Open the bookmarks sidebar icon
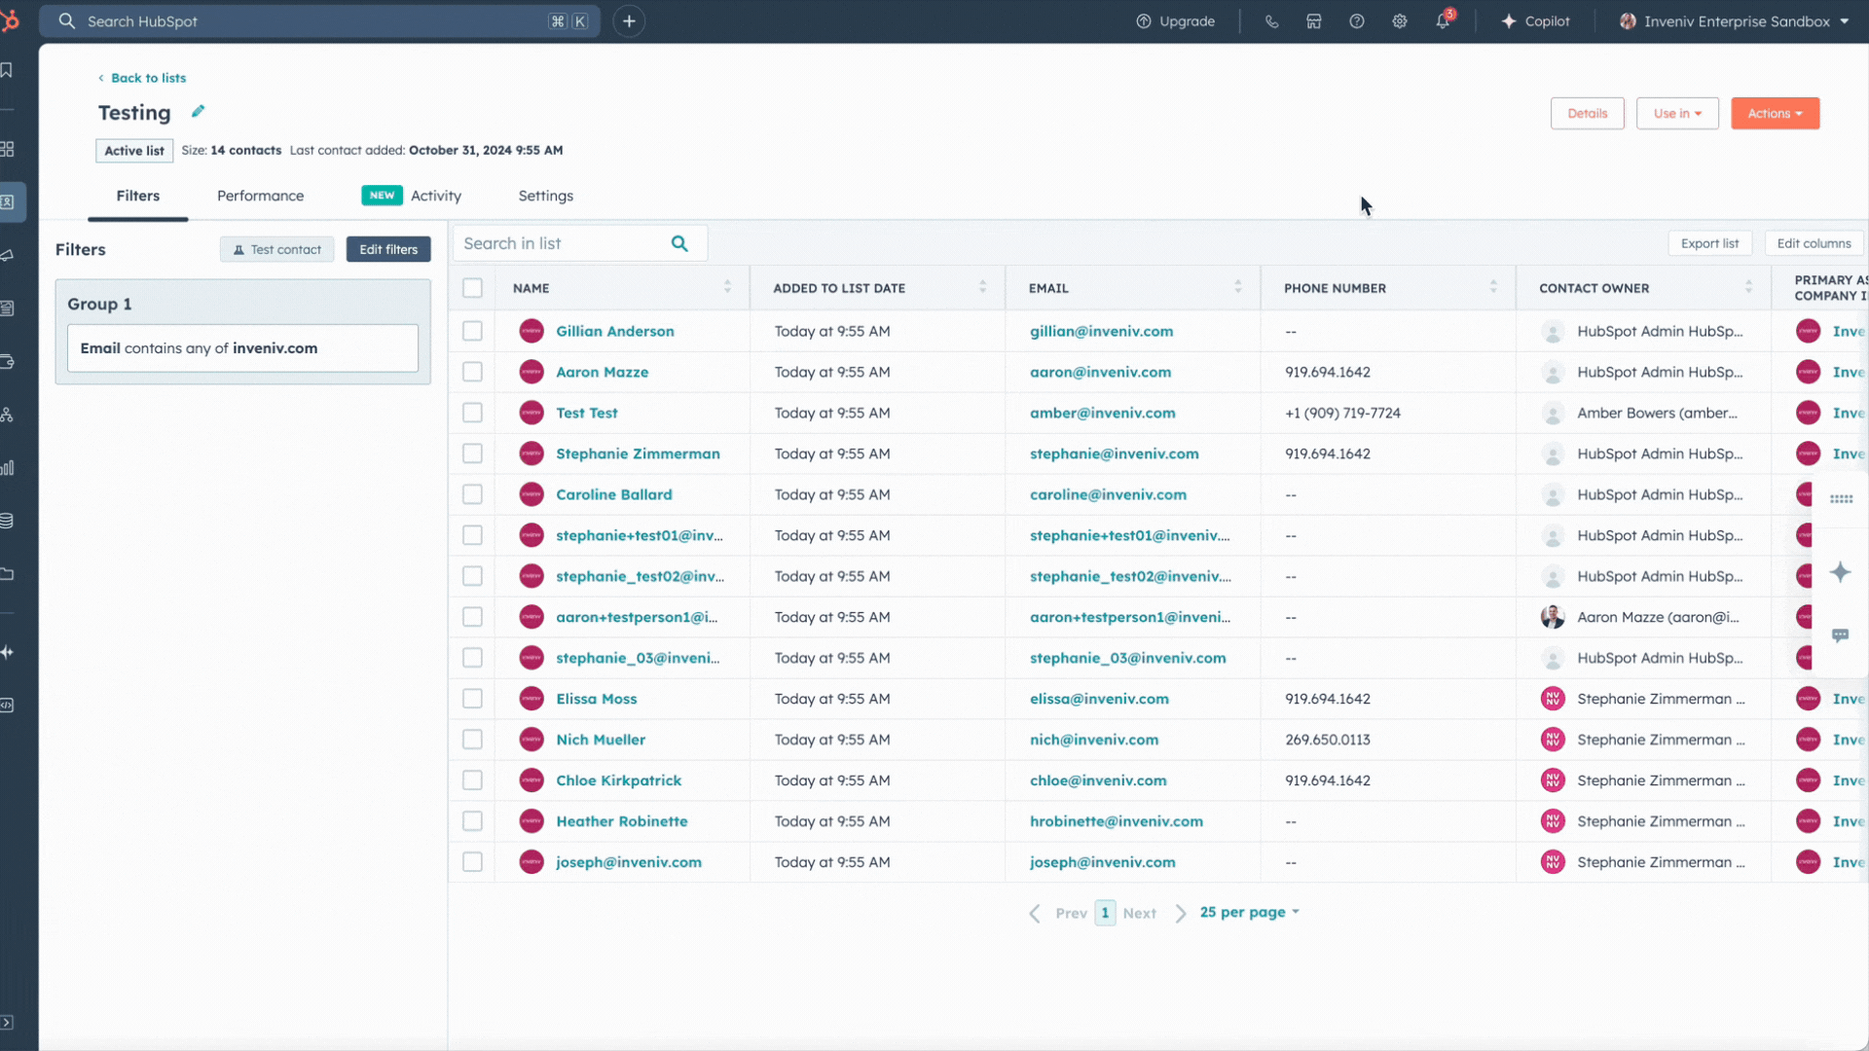1869x1051 pixels. (x=7, y=70)
